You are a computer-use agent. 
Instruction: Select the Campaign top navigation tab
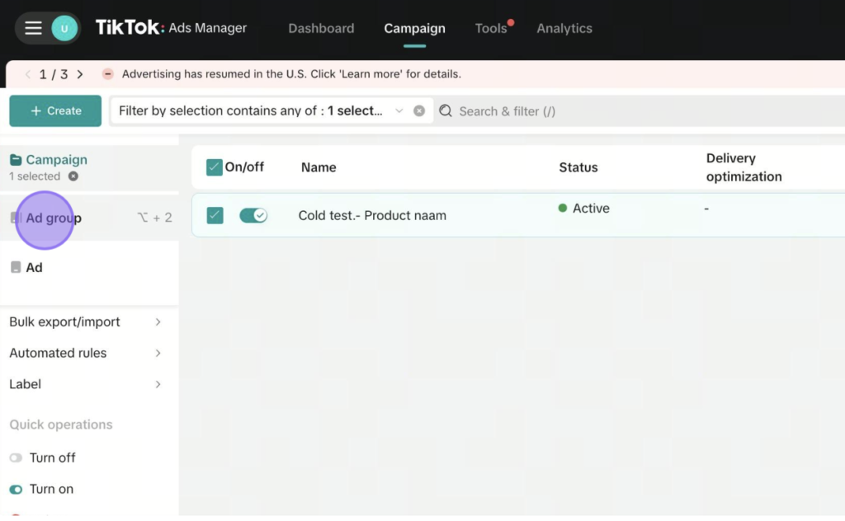(x=414, y=29)
